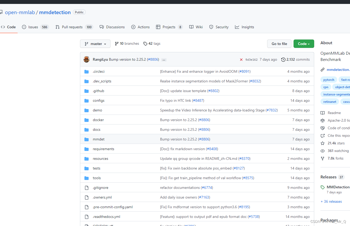
Task: View the 2,132 commits history
Action: tap(295, 60)
